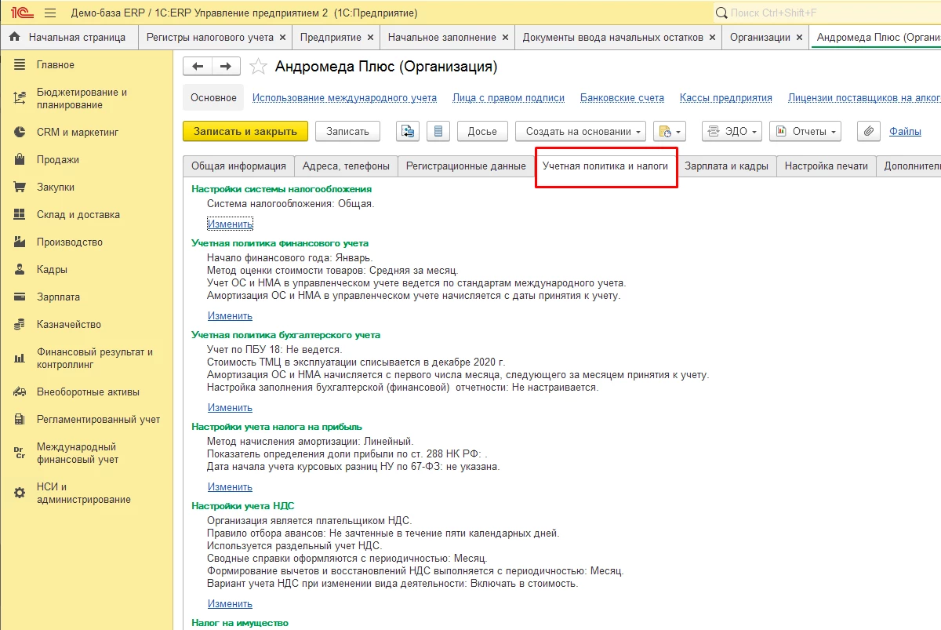
Task: Select the Основное navigation item
Action: (213, 98)
